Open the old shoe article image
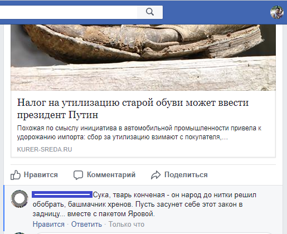This screenshot has width=287, height=234. click(143, 57)
